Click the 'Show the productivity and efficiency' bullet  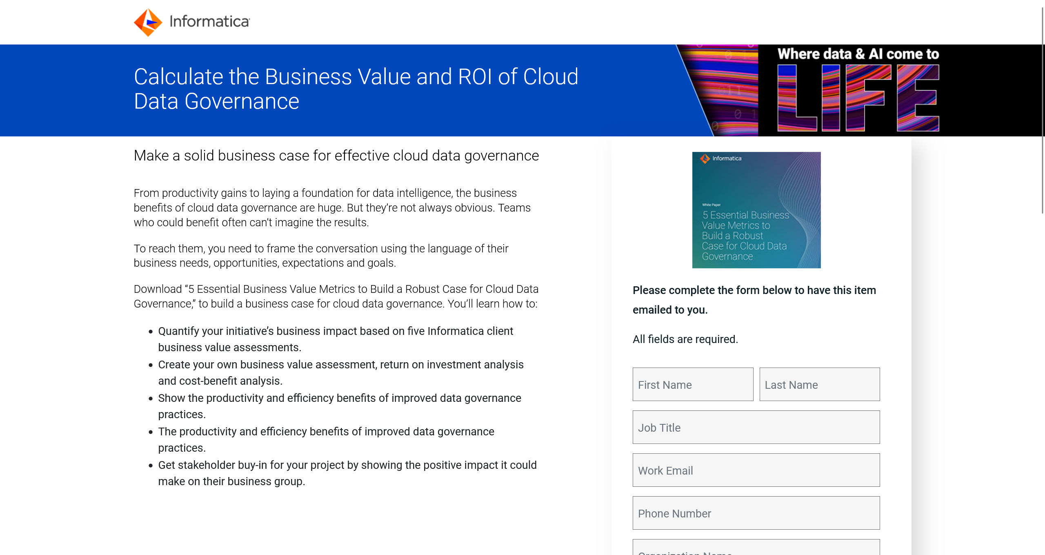point(340,406)
